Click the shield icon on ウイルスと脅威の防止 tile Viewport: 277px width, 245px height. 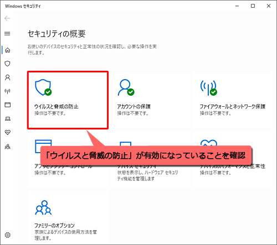[43, 87]
